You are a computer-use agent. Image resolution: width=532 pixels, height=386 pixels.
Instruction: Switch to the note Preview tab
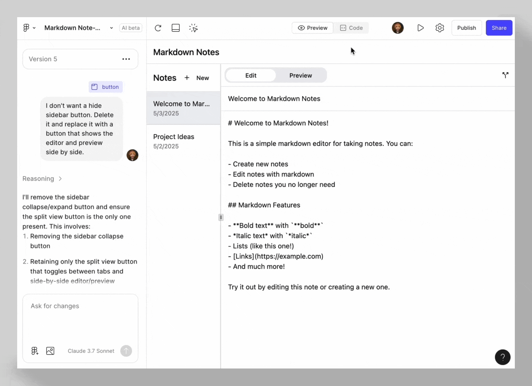coord(301,75)
